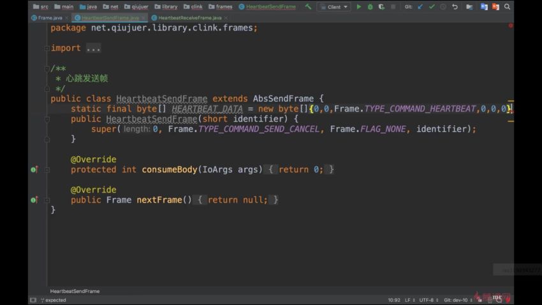542x305 pixels.
Task: Open Git branch dev-10 widget
Action: coord(458,300)
